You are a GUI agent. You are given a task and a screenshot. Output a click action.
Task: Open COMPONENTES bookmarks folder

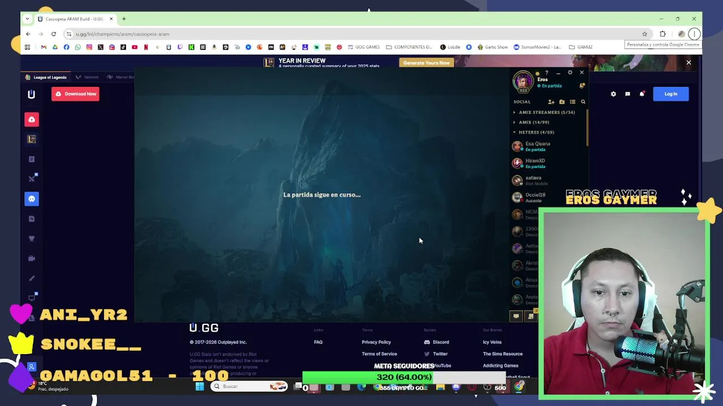(x=409, y=47)
